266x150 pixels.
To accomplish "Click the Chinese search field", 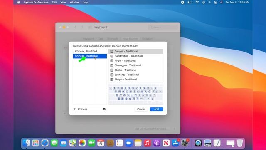I will [x=90, y=109].
